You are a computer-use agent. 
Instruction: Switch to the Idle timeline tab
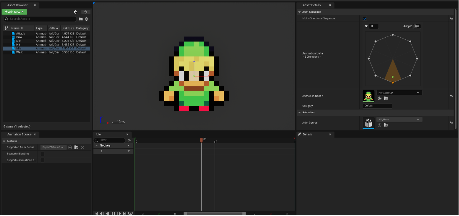coord(99,134)
